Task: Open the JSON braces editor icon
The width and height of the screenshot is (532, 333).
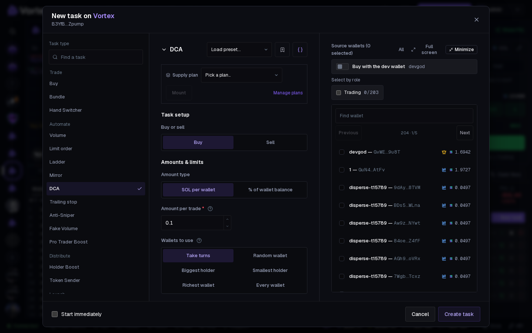Action: [300, 50]
